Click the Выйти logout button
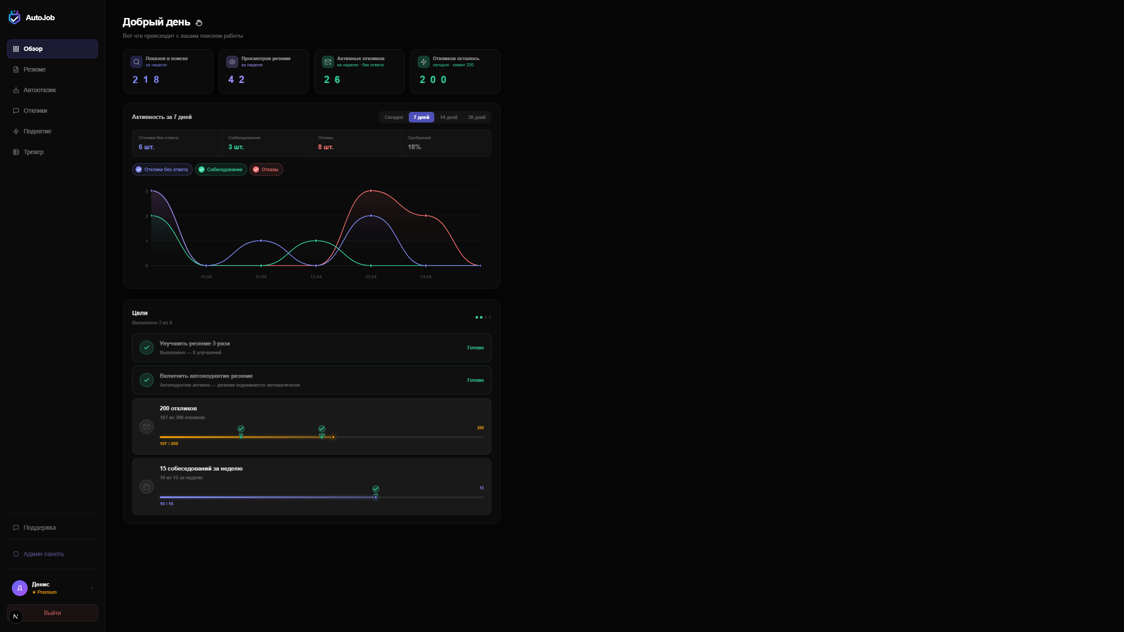Viewport: 1124px width, 632px height. 52,613
